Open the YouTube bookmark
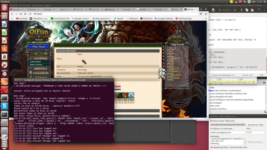267x150 pixels. pyautogui.click(x=22, y=18)
